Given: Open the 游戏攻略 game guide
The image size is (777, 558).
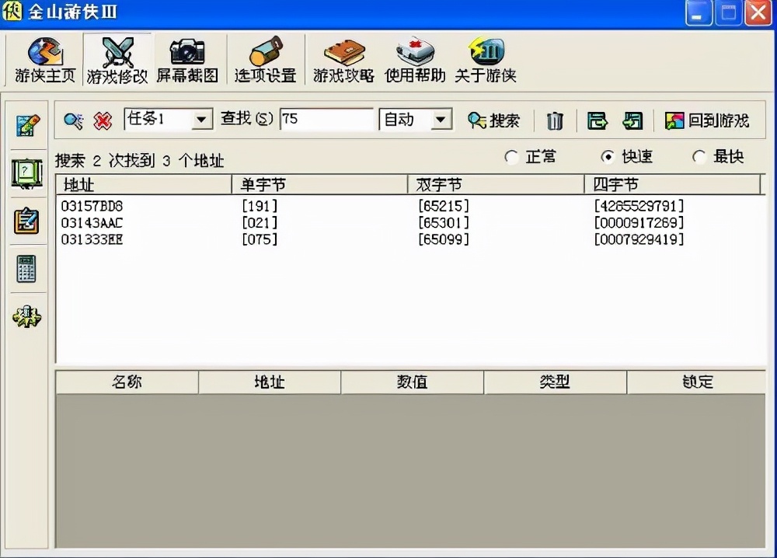Looking at the screenshot, I should (x=343, y=58).
